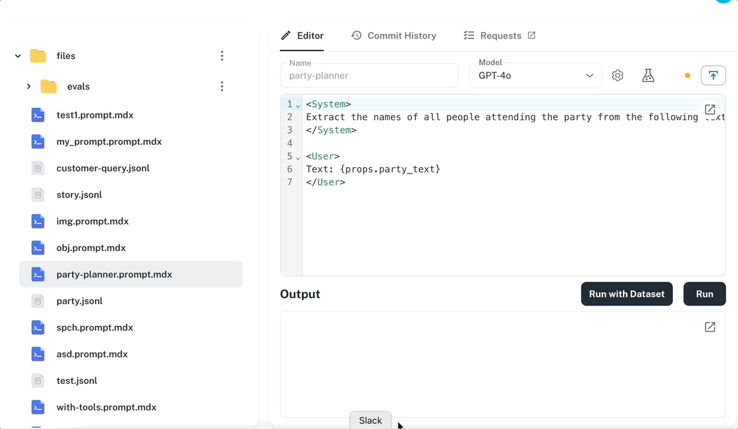The width and height of the screenshot is (738, 429).
Task: Click the unsaved changes orange dot indicator
Action: pyautogui.click(x=687, y=76)
